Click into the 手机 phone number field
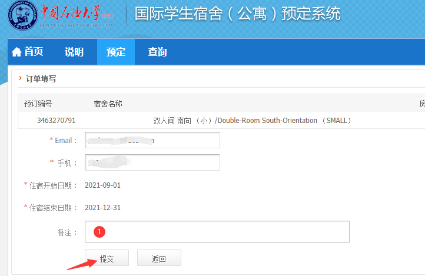The width and height of the screenshot is (425, 276). click(152, 162)
